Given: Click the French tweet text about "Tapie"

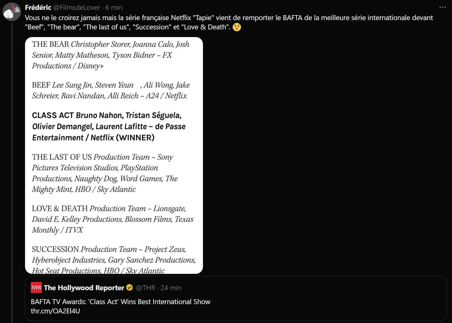Looking at the screenshot, I should click(229, 22).
